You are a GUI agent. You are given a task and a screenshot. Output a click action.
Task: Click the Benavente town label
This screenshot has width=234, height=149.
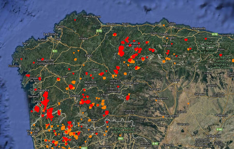click(x=172, y=116)
